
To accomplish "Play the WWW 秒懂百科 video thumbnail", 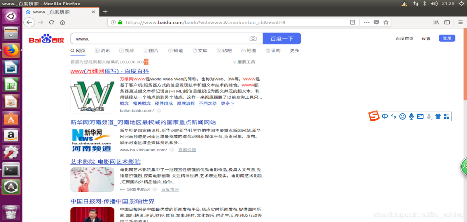I will (92, 95).
